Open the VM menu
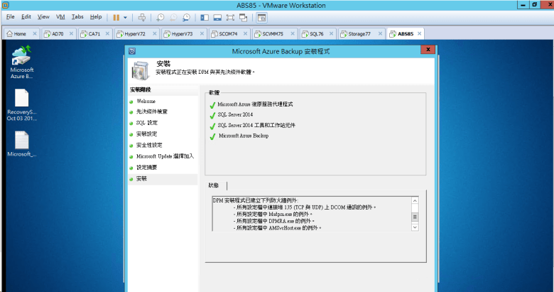The image size is (554, 292). click(x=60, y=16)
